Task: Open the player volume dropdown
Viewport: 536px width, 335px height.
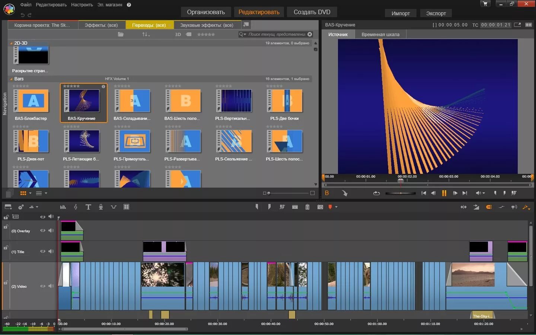Action: (484, 193)
